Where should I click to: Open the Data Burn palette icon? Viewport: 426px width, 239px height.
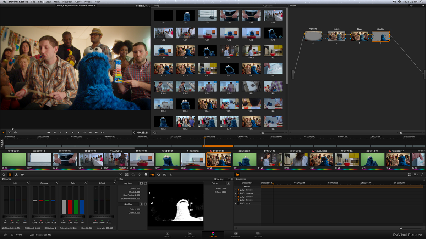(x=171, y=175)
